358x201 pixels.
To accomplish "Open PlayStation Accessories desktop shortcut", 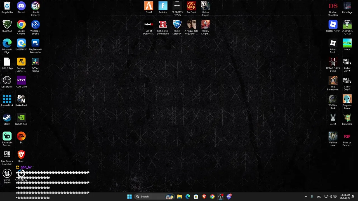I will pyautogui.click(x=35, y=46).
